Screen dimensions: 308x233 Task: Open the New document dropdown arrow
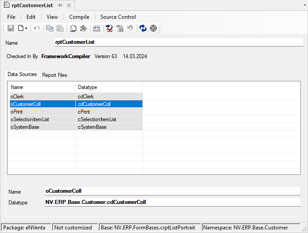coord(26,29)
